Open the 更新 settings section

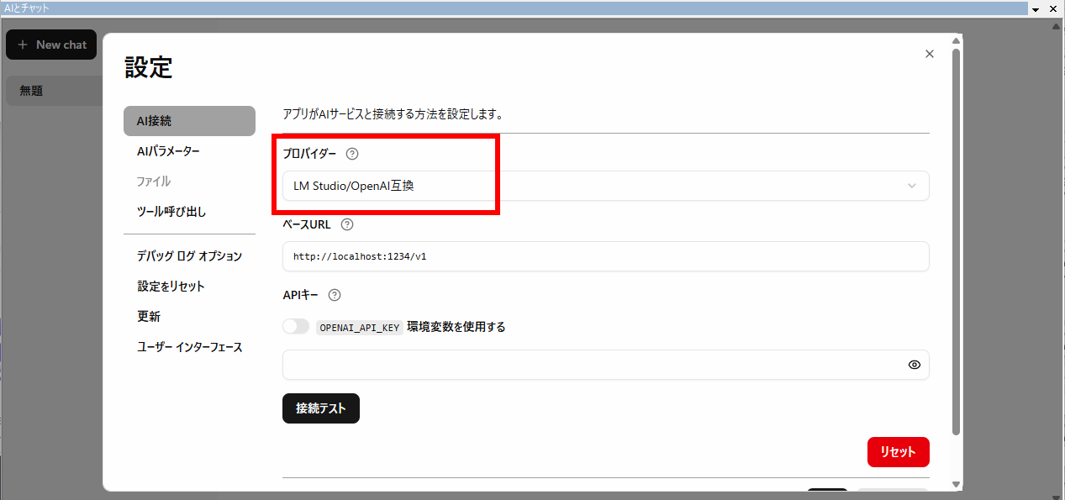189,317
